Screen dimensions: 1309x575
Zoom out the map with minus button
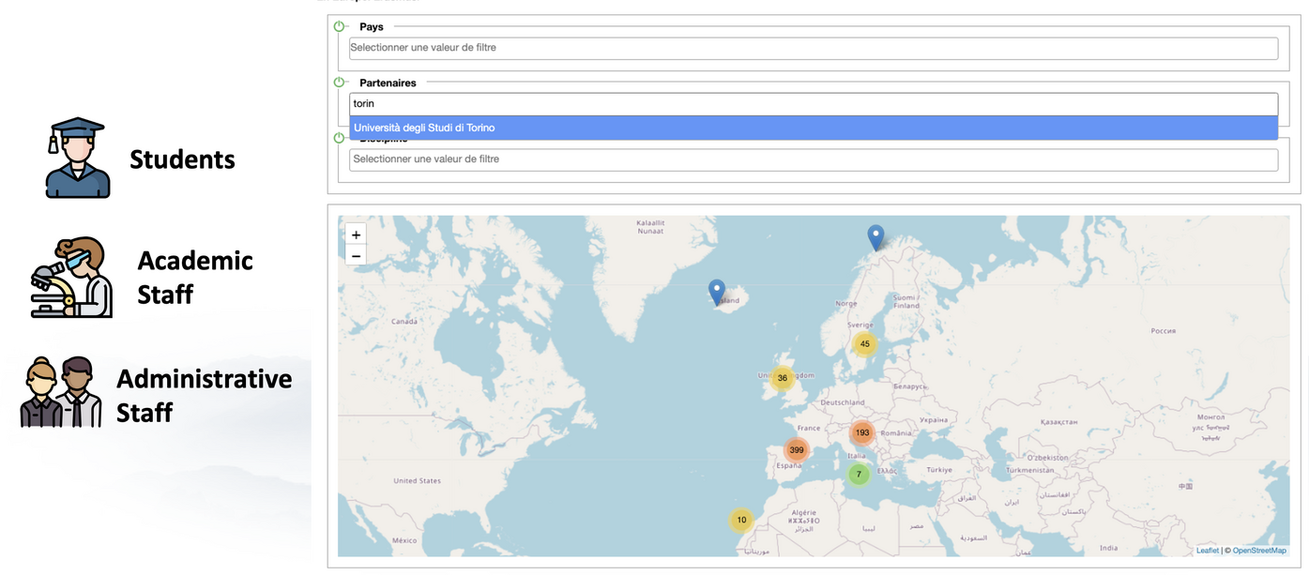tap(356, 256)
